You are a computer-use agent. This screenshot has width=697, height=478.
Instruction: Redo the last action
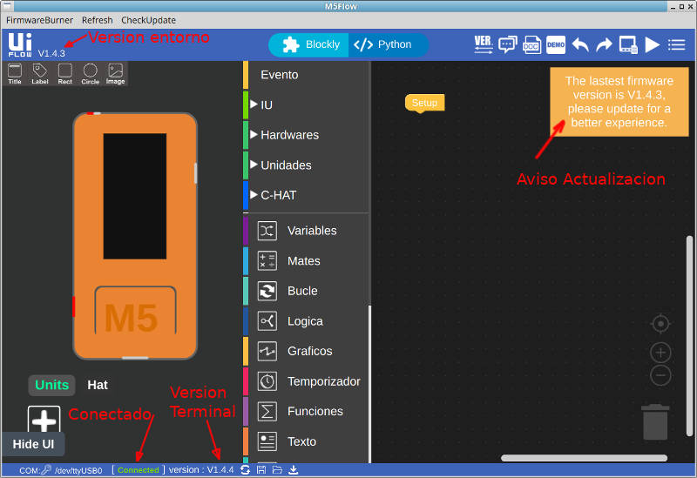click(x=604, y=45)
